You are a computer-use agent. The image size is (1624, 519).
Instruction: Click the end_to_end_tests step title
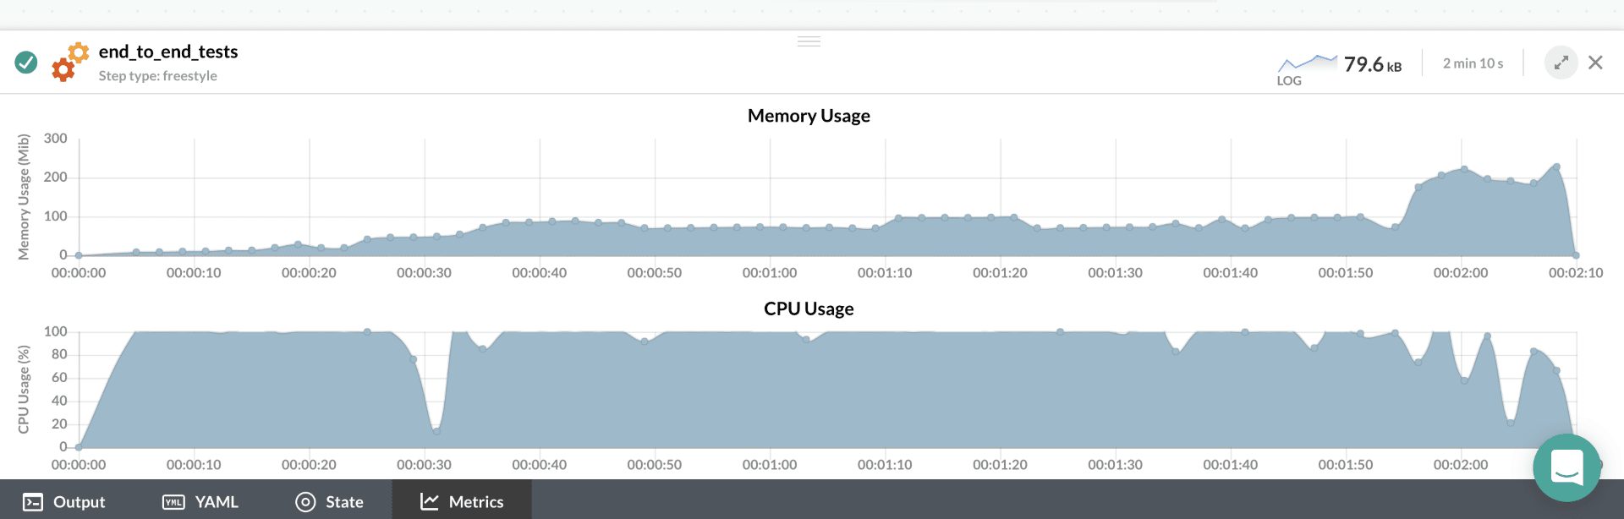pyautogui.click(x=168, y=52)
